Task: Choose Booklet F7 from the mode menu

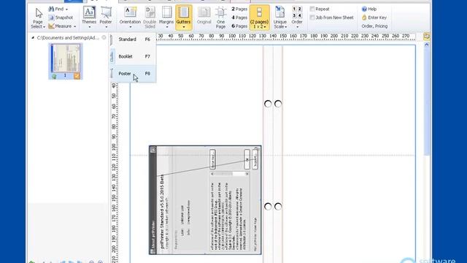Action: 134,56
